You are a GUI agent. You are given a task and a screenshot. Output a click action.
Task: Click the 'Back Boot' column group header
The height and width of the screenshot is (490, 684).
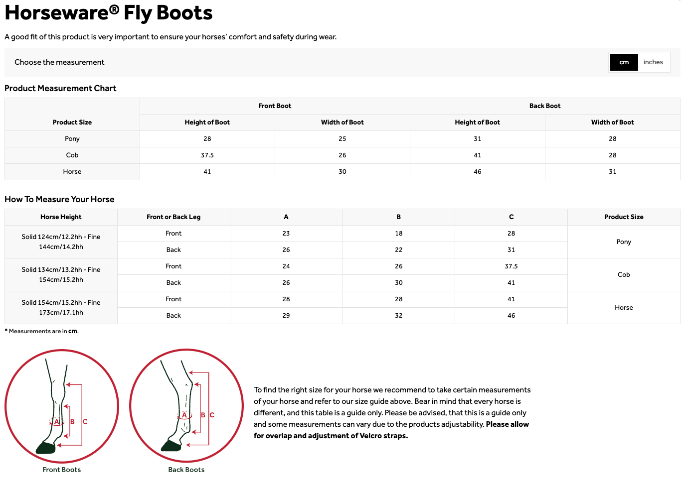click(545, 106)
